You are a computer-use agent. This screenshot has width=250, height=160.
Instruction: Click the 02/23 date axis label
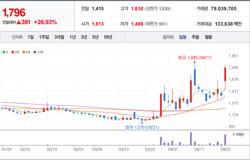coord(78,149)
